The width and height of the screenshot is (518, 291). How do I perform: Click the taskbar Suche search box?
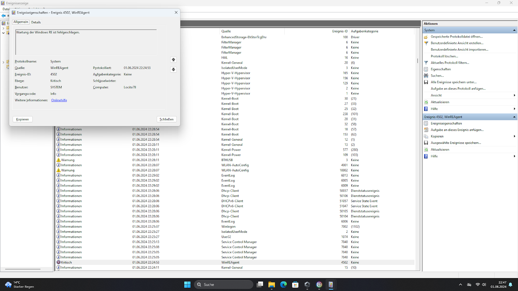click(224, 285)
